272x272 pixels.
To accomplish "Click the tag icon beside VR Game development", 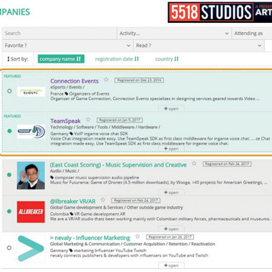I will click(x=71, y=214).
